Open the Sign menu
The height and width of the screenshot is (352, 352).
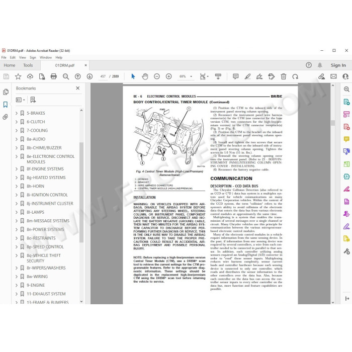pos(33,57)
